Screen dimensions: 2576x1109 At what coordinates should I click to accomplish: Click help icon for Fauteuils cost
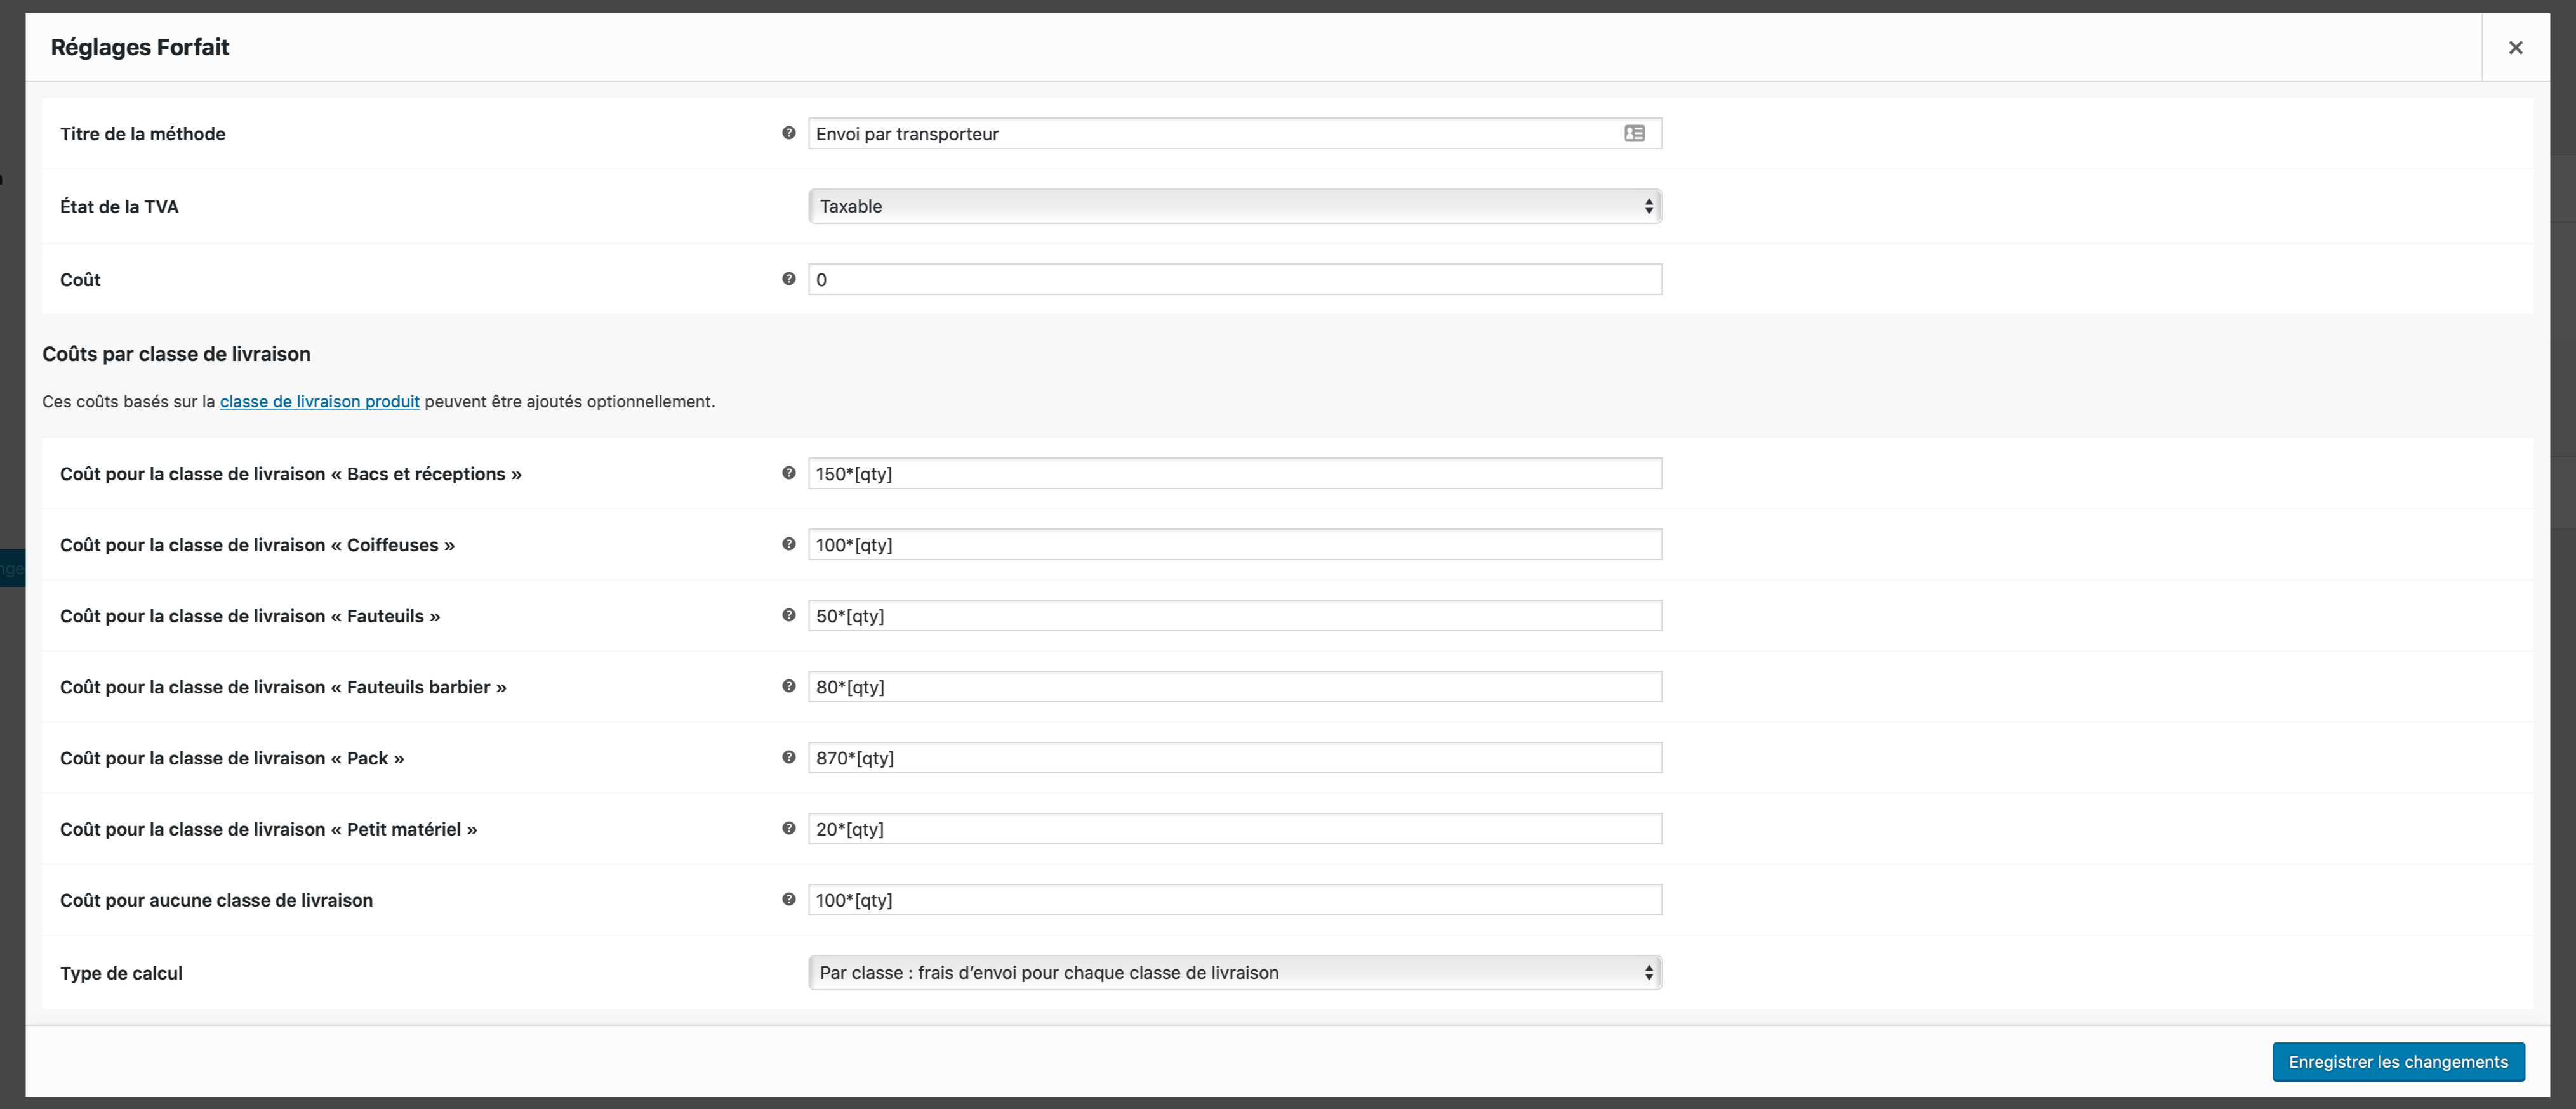click(x=788, y=614)
